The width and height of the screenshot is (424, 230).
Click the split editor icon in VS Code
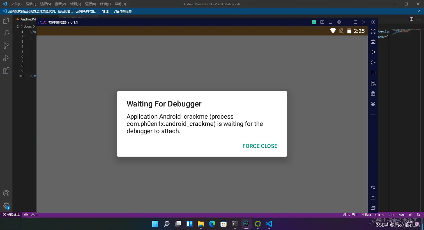point(411,19)
